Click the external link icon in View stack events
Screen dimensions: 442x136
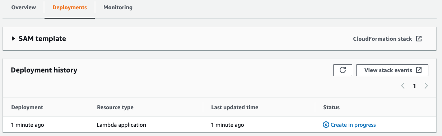click(x=419, y=70)
